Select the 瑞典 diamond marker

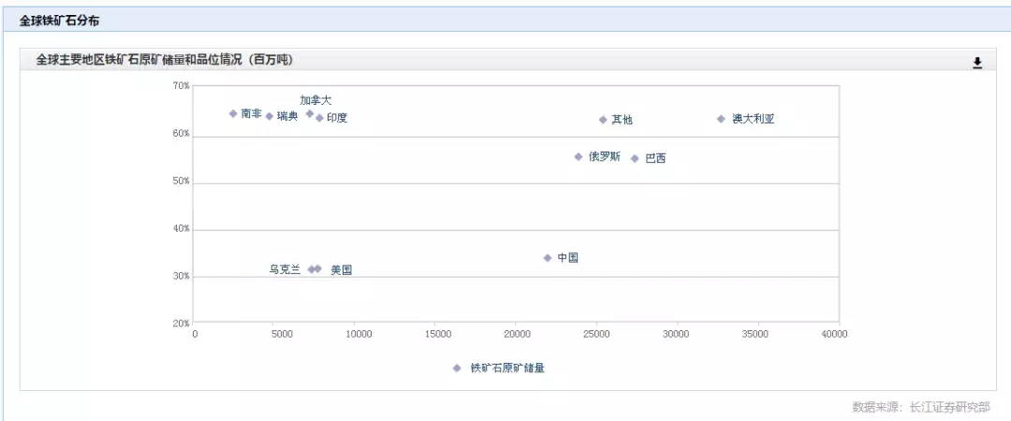(270, 117)
